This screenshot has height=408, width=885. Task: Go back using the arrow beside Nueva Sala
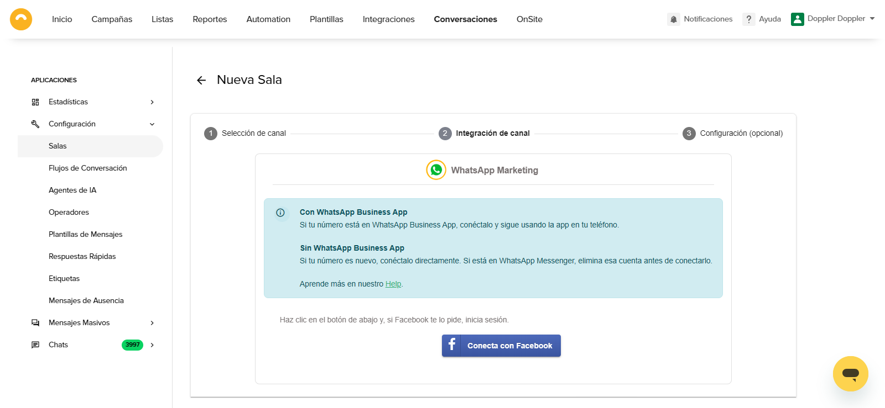point(201,81)
